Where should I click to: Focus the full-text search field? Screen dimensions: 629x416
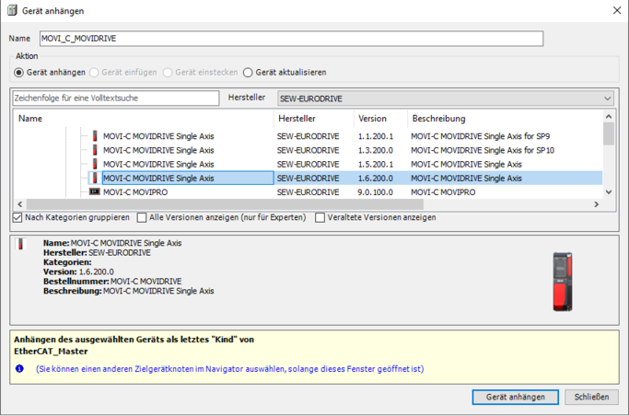coord(115,98)
